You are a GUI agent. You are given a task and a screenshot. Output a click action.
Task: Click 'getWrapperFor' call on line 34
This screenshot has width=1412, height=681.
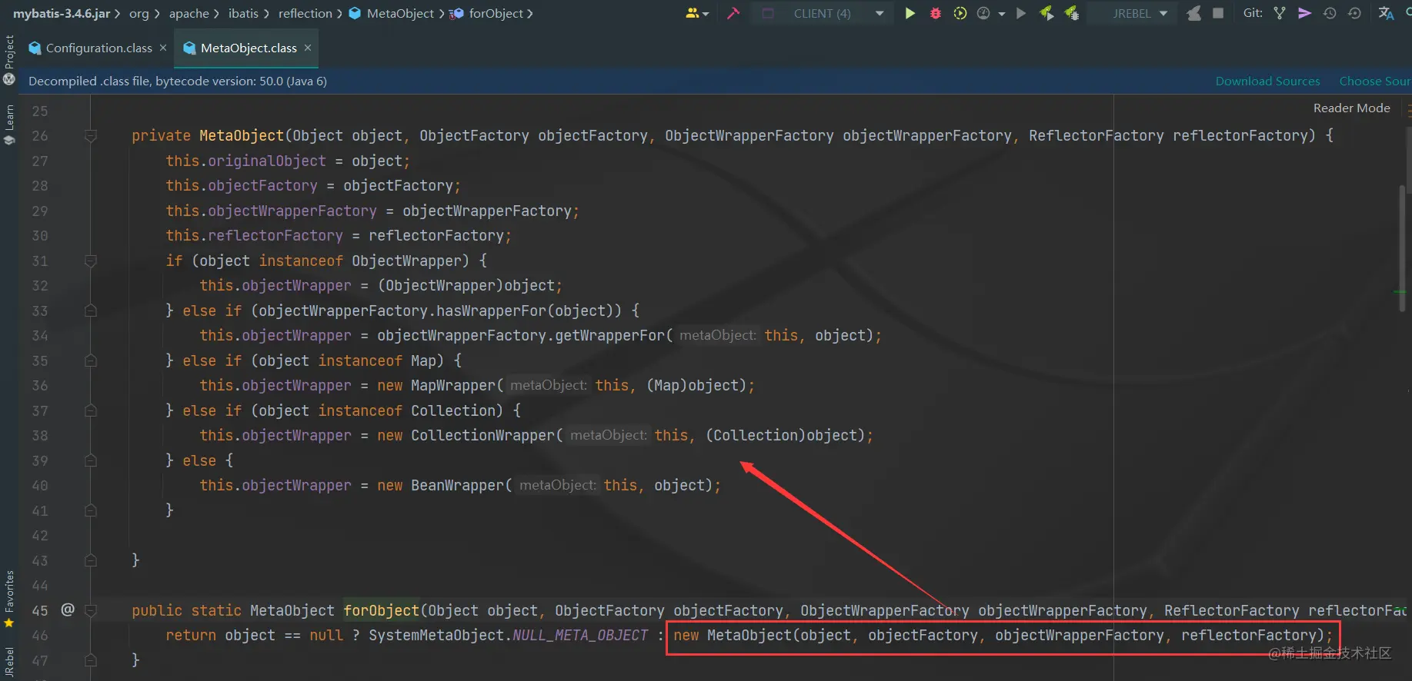[610, 335]
